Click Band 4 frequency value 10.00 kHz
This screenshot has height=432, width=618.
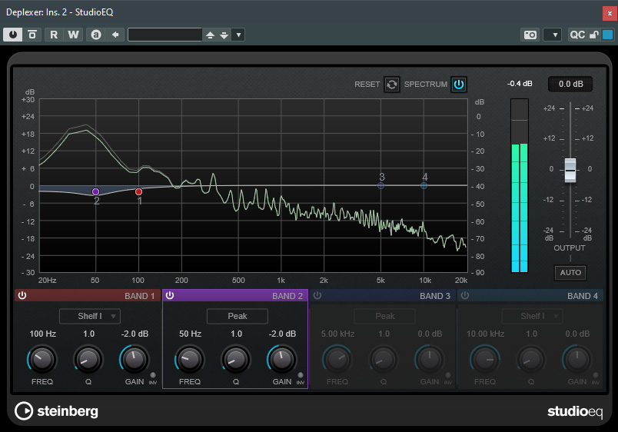(485, 334)
